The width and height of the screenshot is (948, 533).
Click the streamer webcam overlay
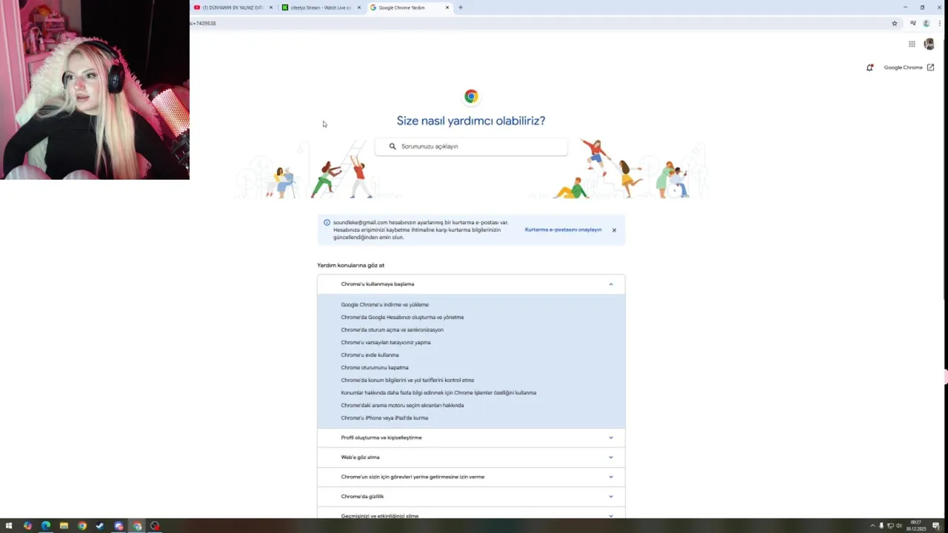coord(95,90)
